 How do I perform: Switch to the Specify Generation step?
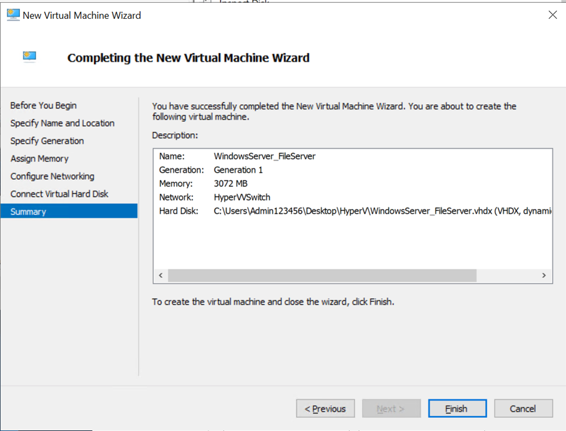click(x=47, y=141)
